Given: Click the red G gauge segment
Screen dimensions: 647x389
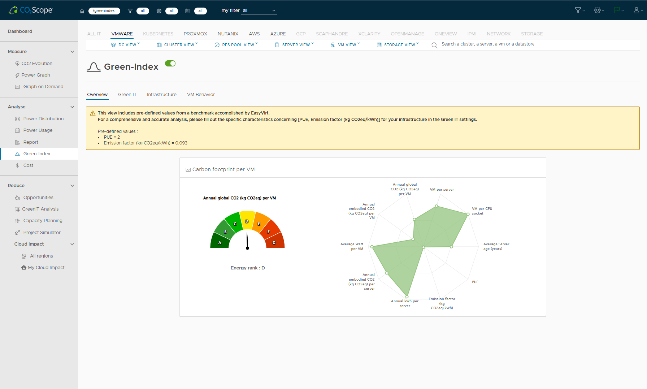Looking at the screenshot, I should [275, 241].
